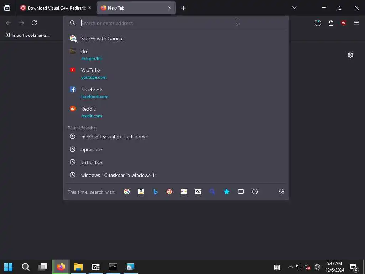Click the Search or enter address field
This screenshot has width=365, height=274.
pyautogui.click(x=176, y=23)
